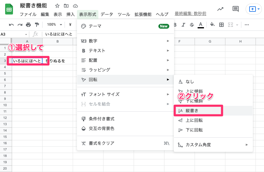Open the fill color bucket
Image resolution: width=264 pixels, height=172 pixels.
click(212, 25)
